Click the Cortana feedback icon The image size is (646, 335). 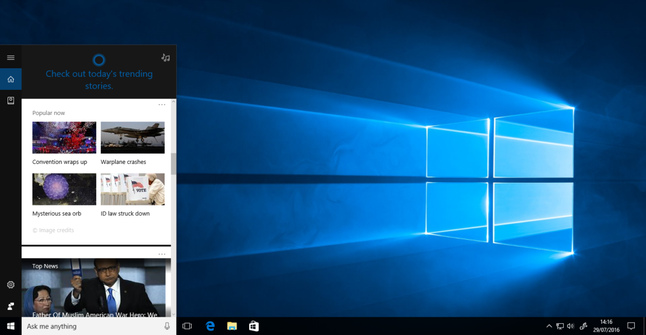(11, 305)
